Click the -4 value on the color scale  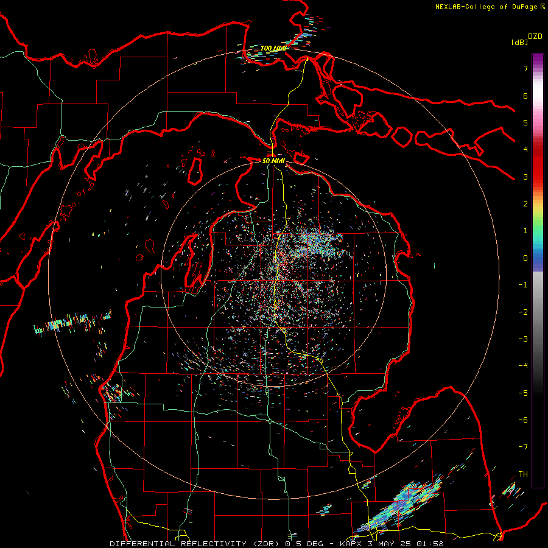click(x=523, y=366)
